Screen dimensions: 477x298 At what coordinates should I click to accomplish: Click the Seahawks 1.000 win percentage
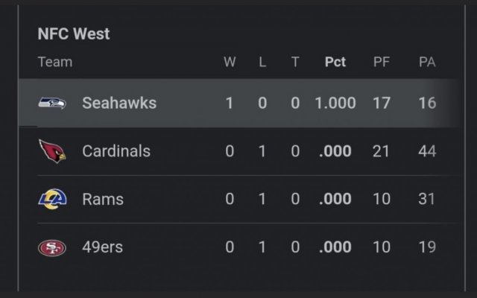(335, 103)
